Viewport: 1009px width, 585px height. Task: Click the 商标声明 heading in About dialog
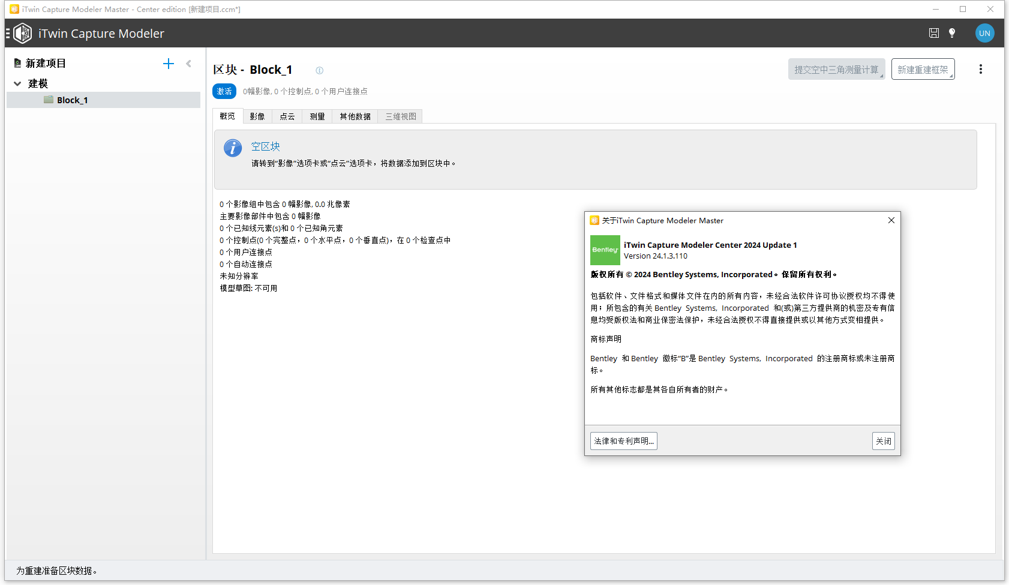click(x=606, y=339)
